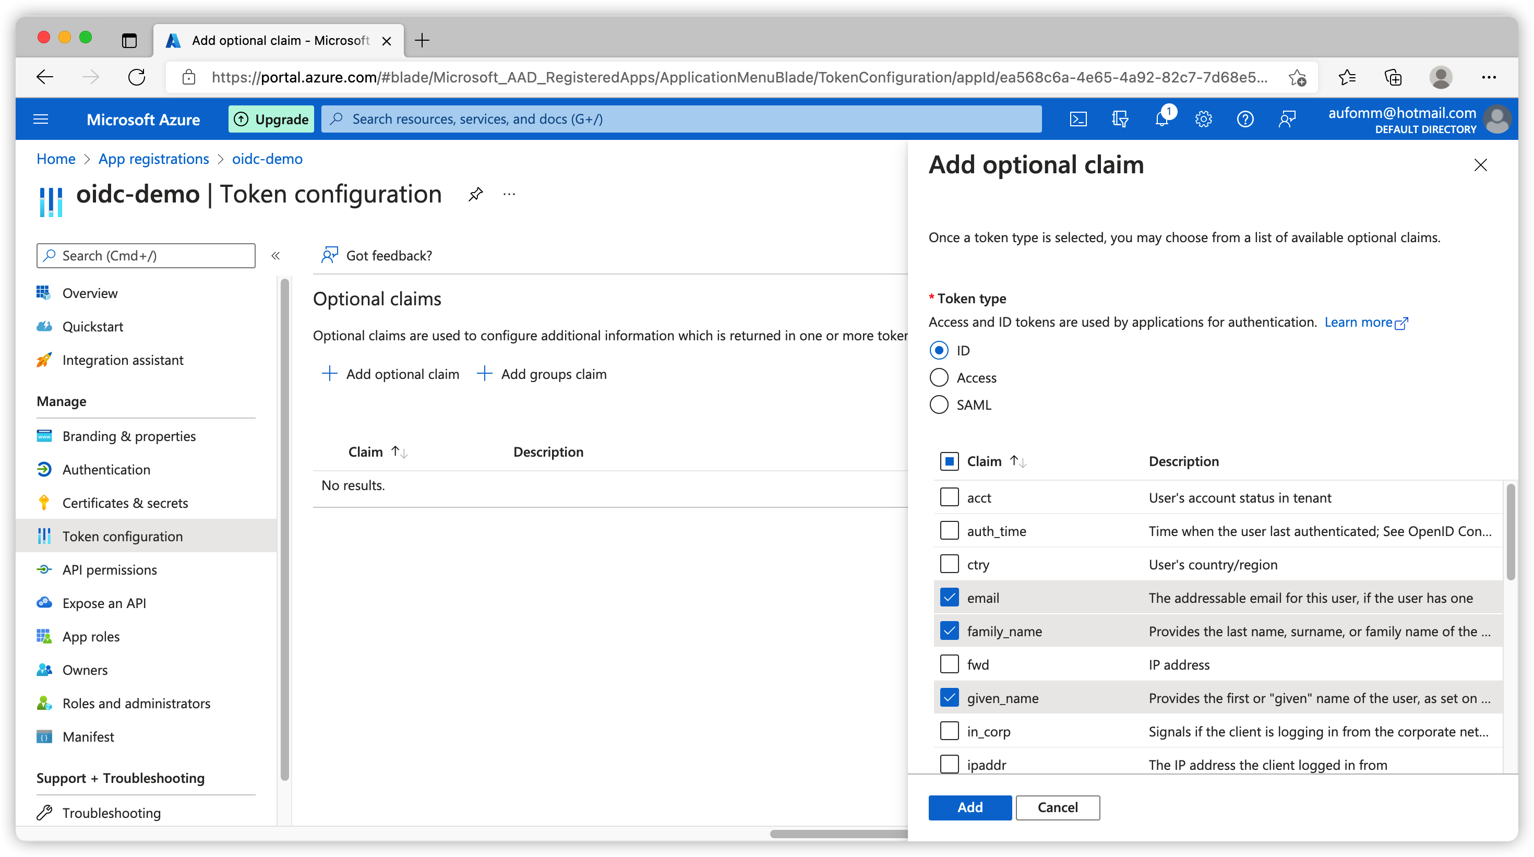This screenshot has width=1534, height=857.
Task: Click the feedback icon in the header
Action: [1287, 119]
